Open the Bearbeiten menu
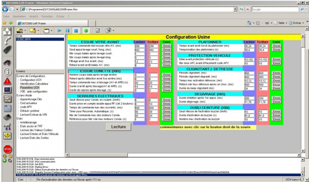The image size is (309, 182). point(19,16)
